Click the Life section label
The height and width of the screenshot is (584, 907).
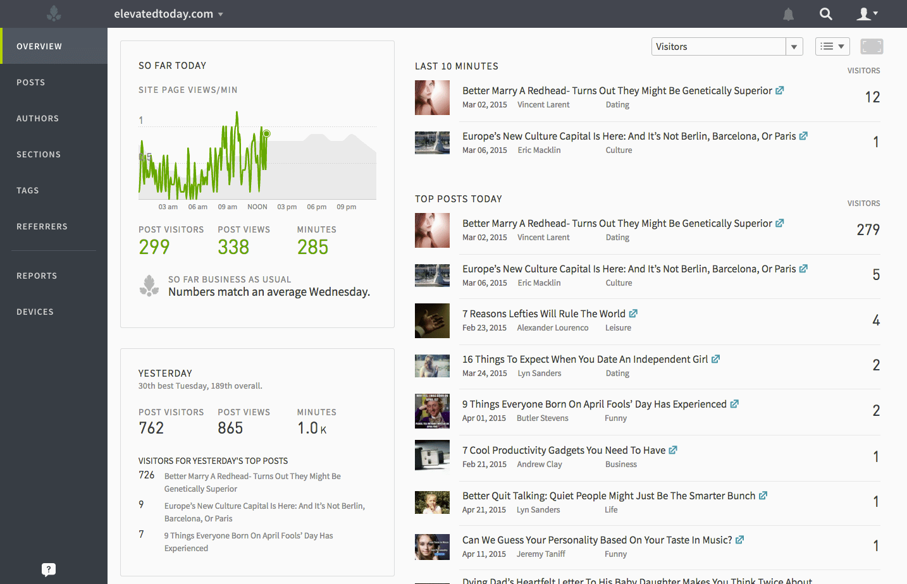click(611, 510)
